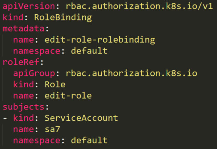This screenshot has width=217, height=149.
Task: Place cursor on rbac.authorization.k8s.io/v1 value
Action: click(139, 6)
